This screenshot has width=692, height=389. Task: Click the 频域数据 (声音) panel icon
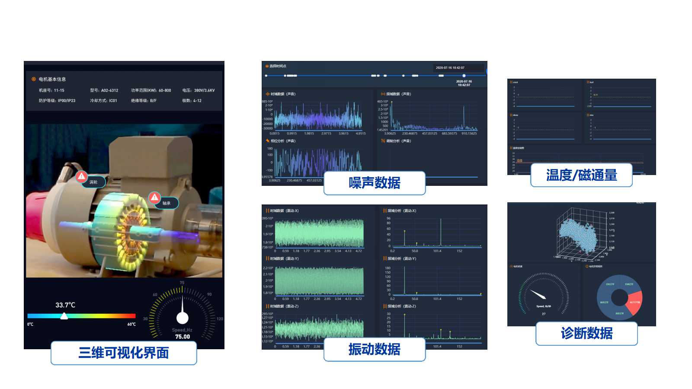coord(383,94)
